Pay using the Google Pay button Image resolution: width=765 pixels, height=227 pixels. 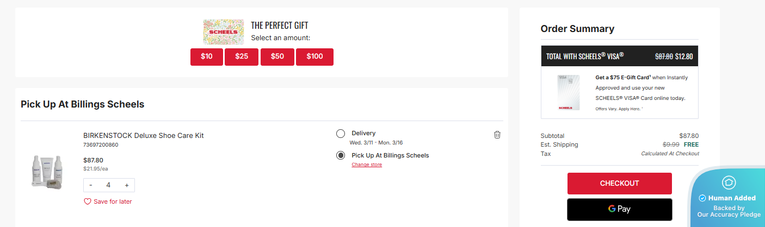(619, 209)
